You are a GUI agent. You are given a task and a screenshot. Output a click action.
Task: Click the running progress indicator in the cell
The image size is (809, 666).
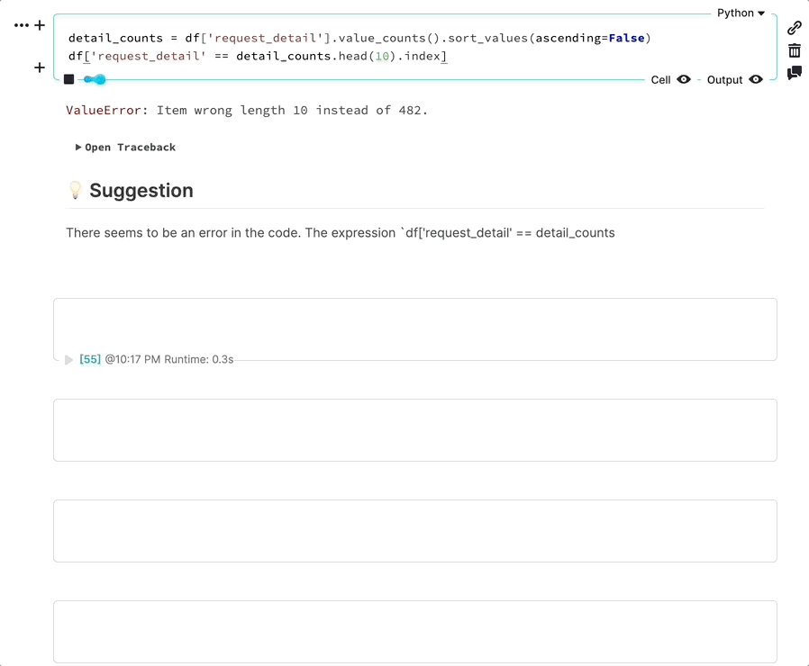95,79
